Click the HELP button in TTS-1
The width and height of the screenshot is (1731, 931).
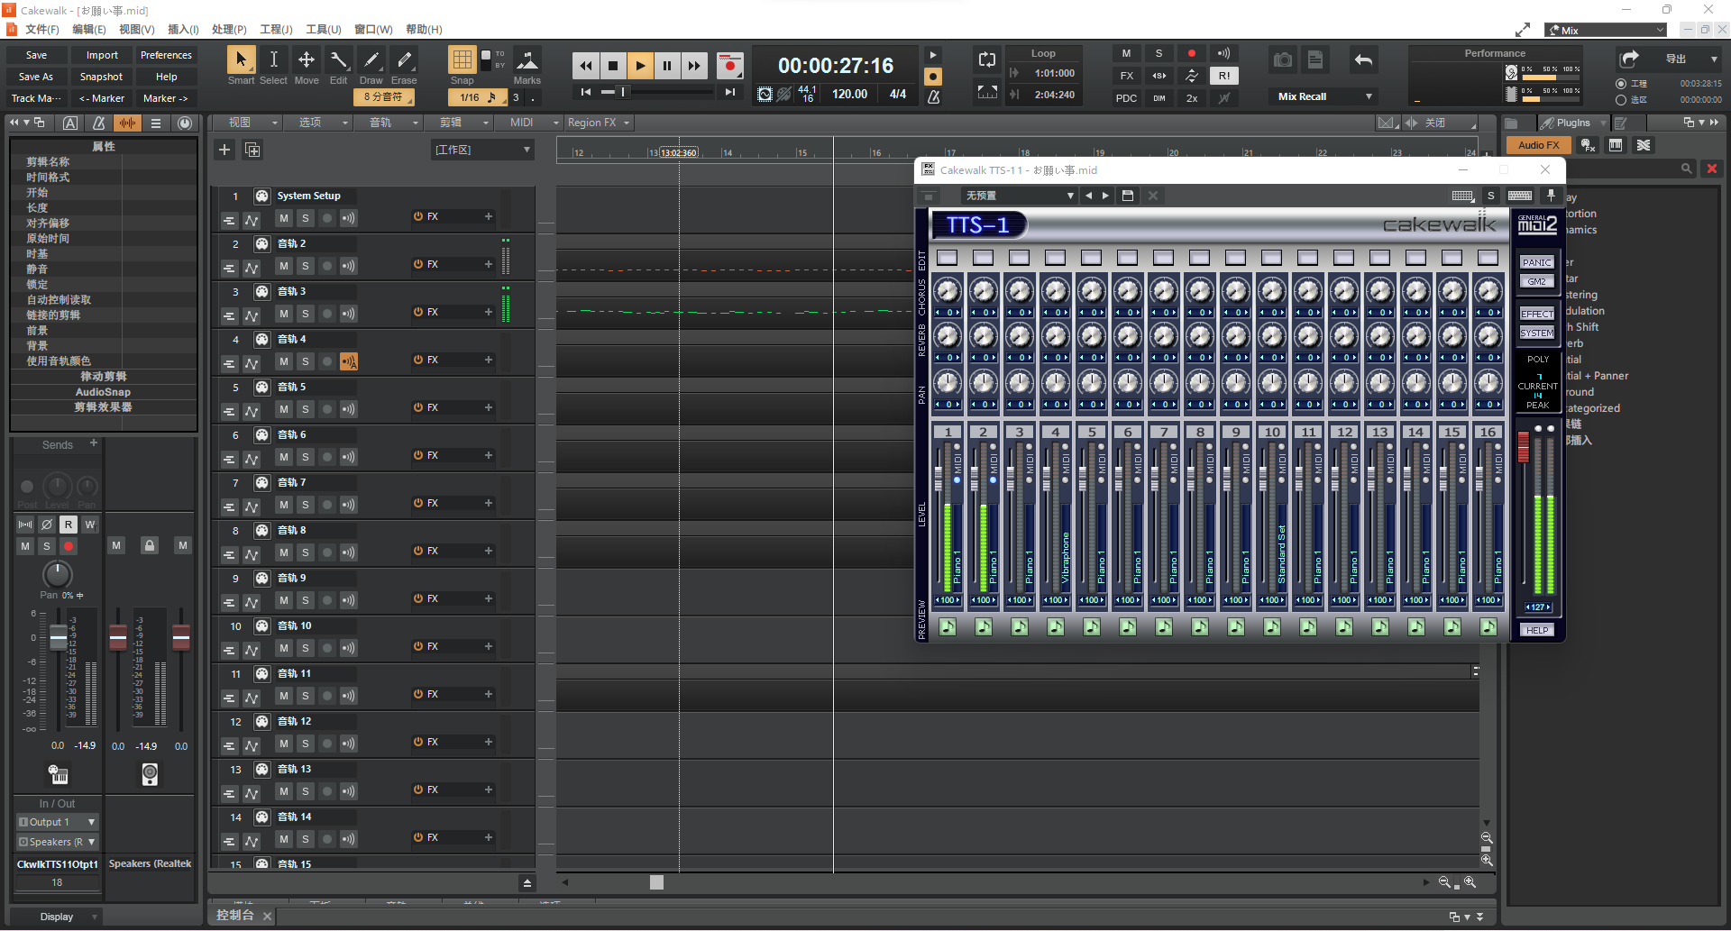1537,630
